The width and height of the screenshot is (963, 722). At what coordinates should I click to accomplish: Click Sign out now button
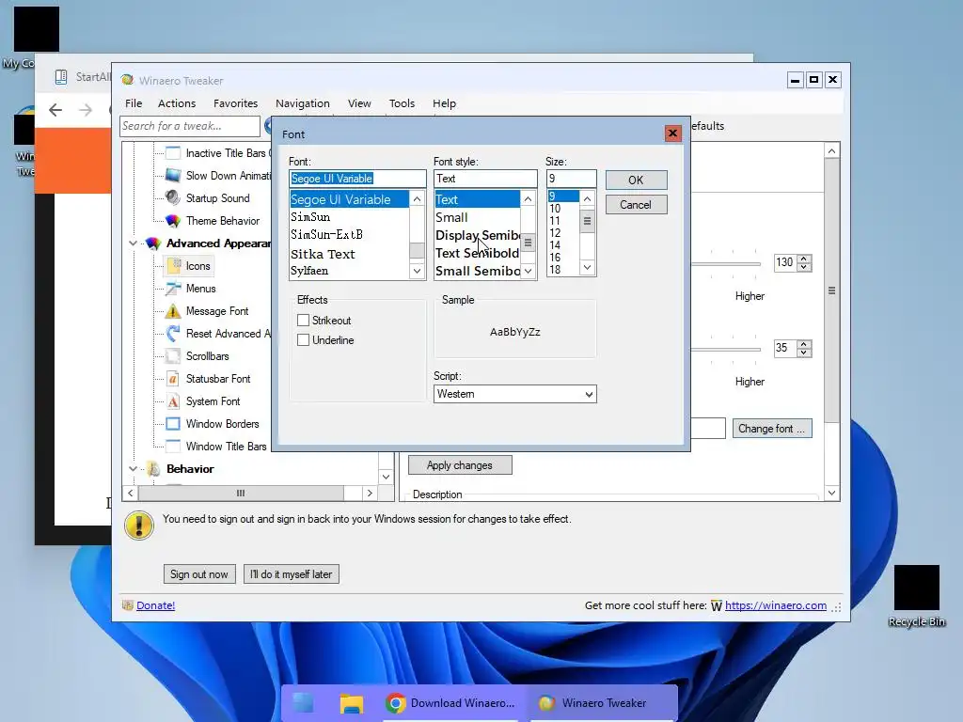199,574
